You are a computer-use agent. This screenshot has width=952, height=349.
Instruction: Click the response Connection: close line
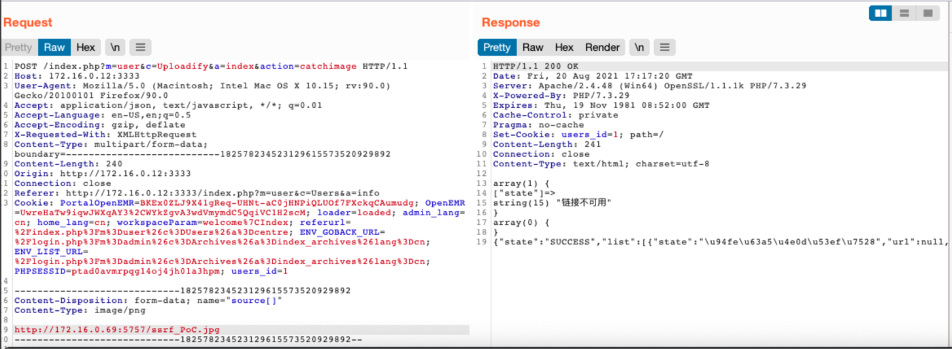pyautogui.click(x=541, y=154)
